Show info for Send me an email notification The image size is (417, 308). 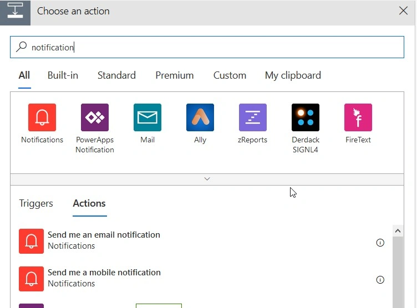[x=380, y=243]
